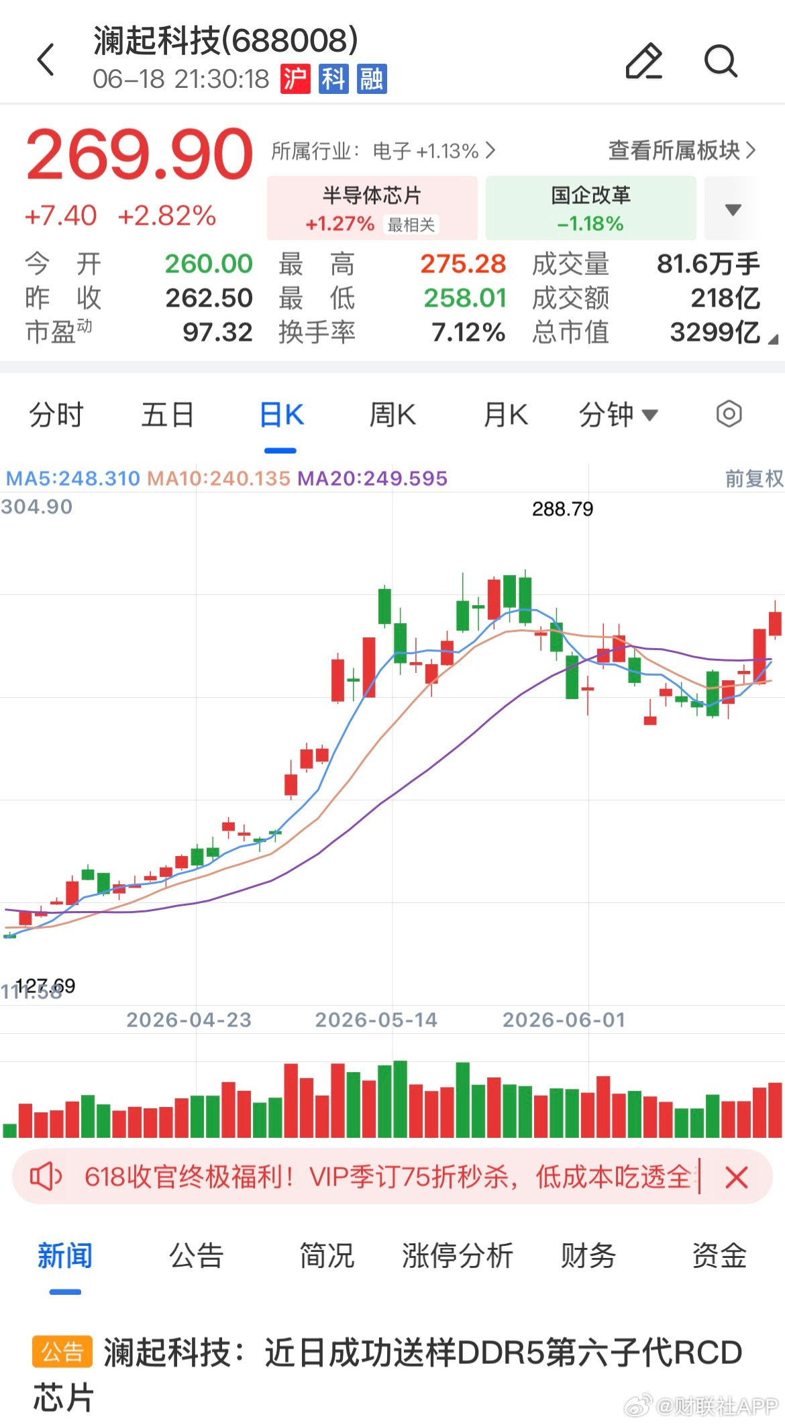Expand stock details corner triangle
Image resolution: width=785 pixels, height=1425 pixels.
point(772,339)
